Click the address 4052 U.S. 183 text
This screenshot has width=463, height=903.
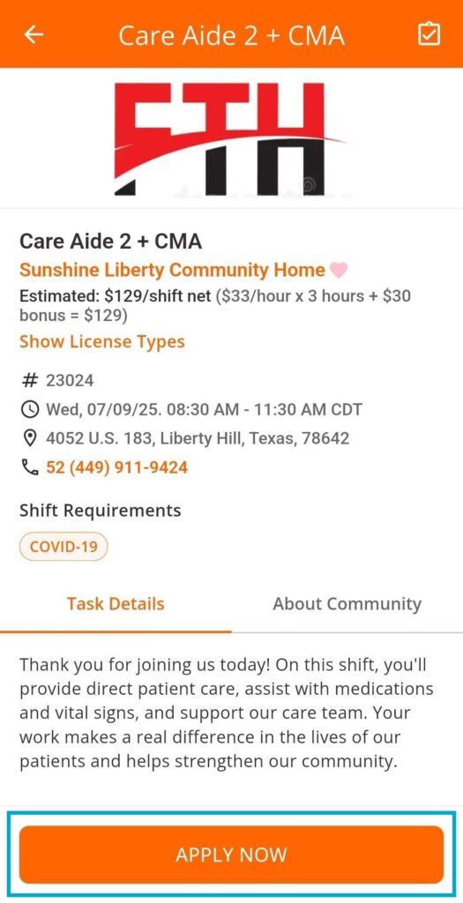point(198,438)
